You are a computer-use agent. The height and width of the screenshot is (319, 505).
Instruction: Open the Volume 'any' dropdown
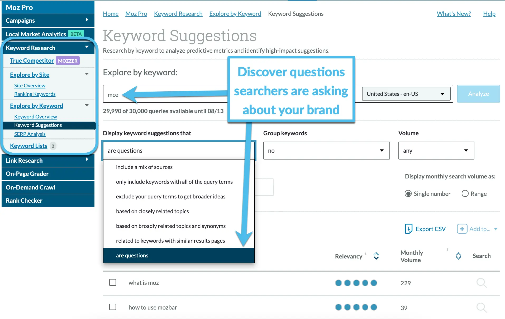(x=436, y=151)
